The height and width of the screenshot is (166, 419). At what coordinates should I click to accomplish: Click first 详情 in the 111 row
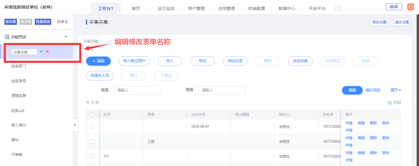coord(349,153)
